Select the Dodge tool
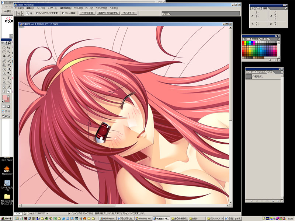Viewport: 295px width, 221px height. pyautogui.click(x=8, y=73)
